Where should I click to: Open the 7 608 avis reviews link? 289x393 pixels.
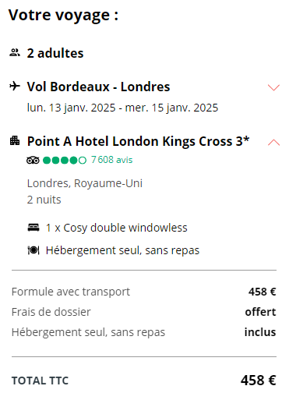(x=111, y=160)
